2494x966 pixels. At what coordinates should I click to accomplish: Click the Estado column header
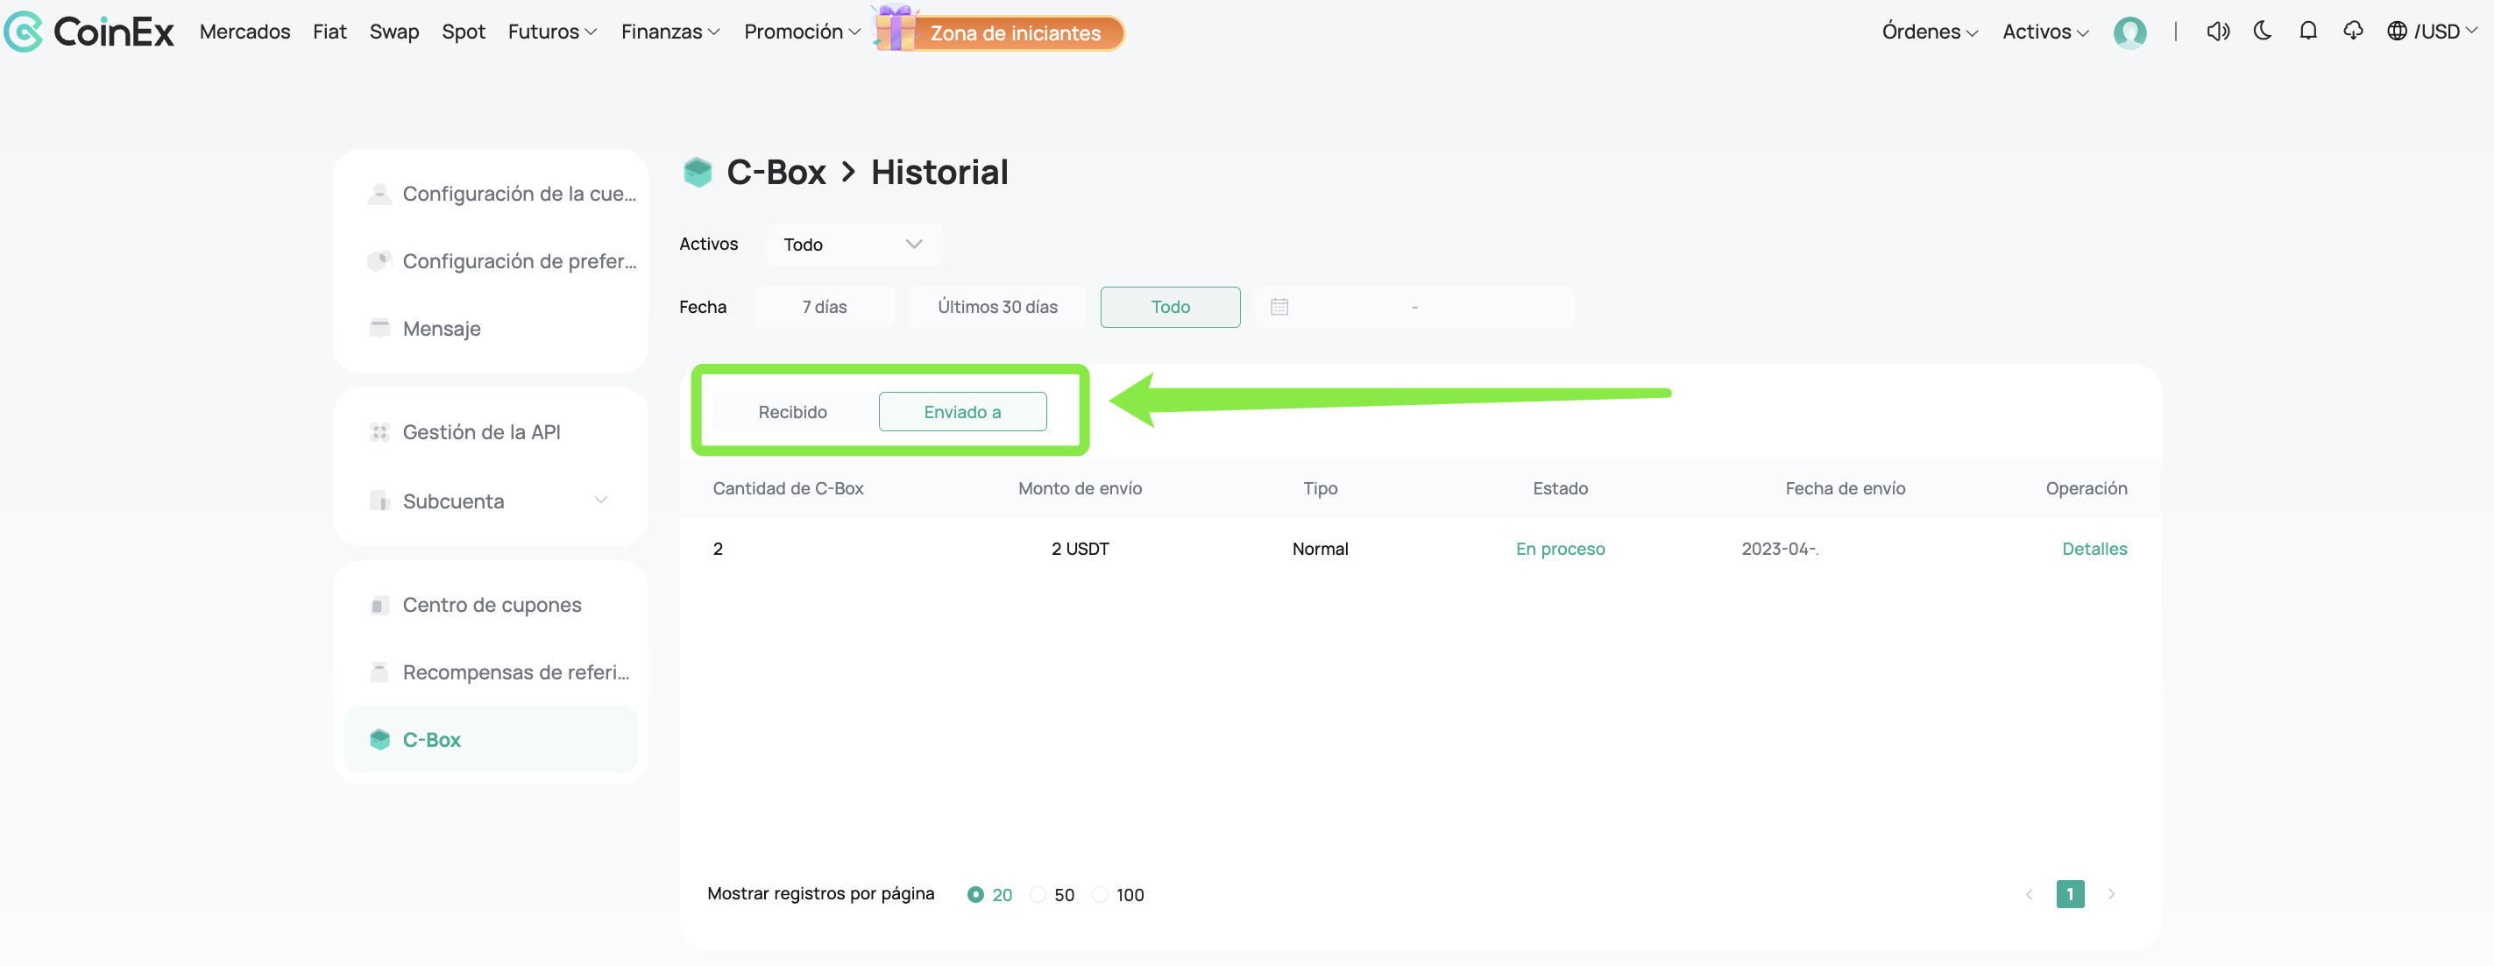point(1560,489)
